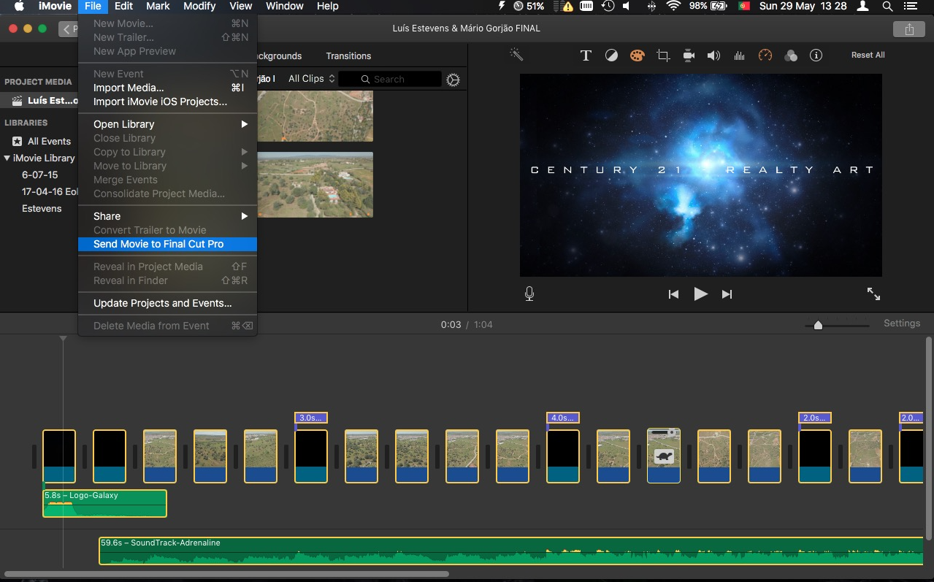Open the volume speaker adjustment icon

(x=714, y=55)
